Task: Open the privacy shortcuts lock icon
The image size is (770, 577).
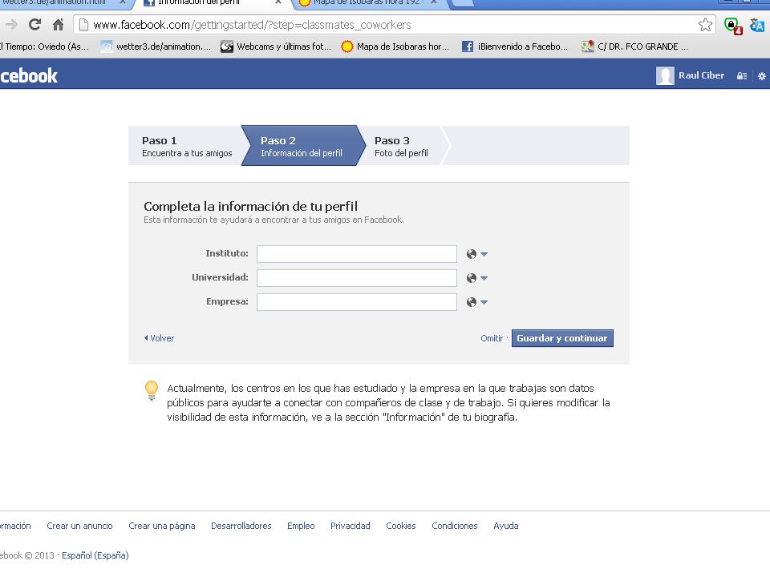Action: (741, 76)
